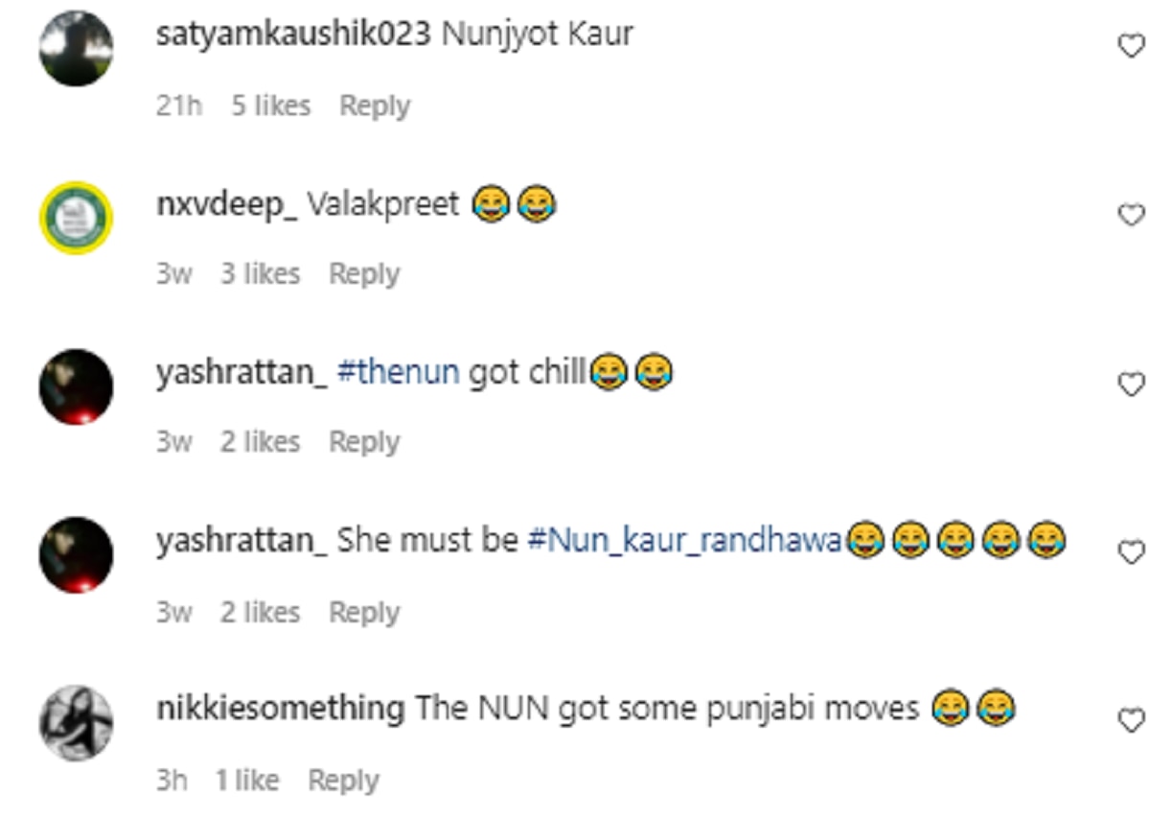This screenshot has height=819, width=1150.
Task: Reply to the '#thenun got chill' comment
Action: 364,442
